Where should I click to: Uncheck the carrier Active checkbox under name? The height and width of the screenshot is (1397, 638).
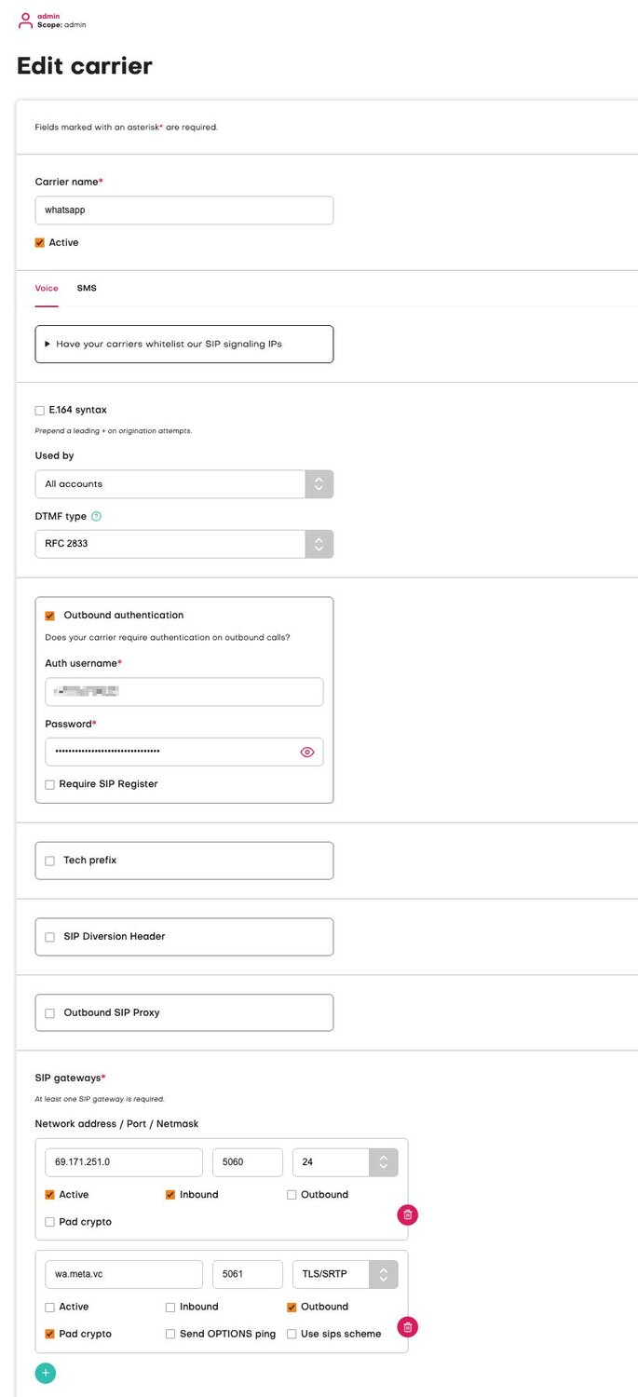pyautogui.click(x=40, y=243)
